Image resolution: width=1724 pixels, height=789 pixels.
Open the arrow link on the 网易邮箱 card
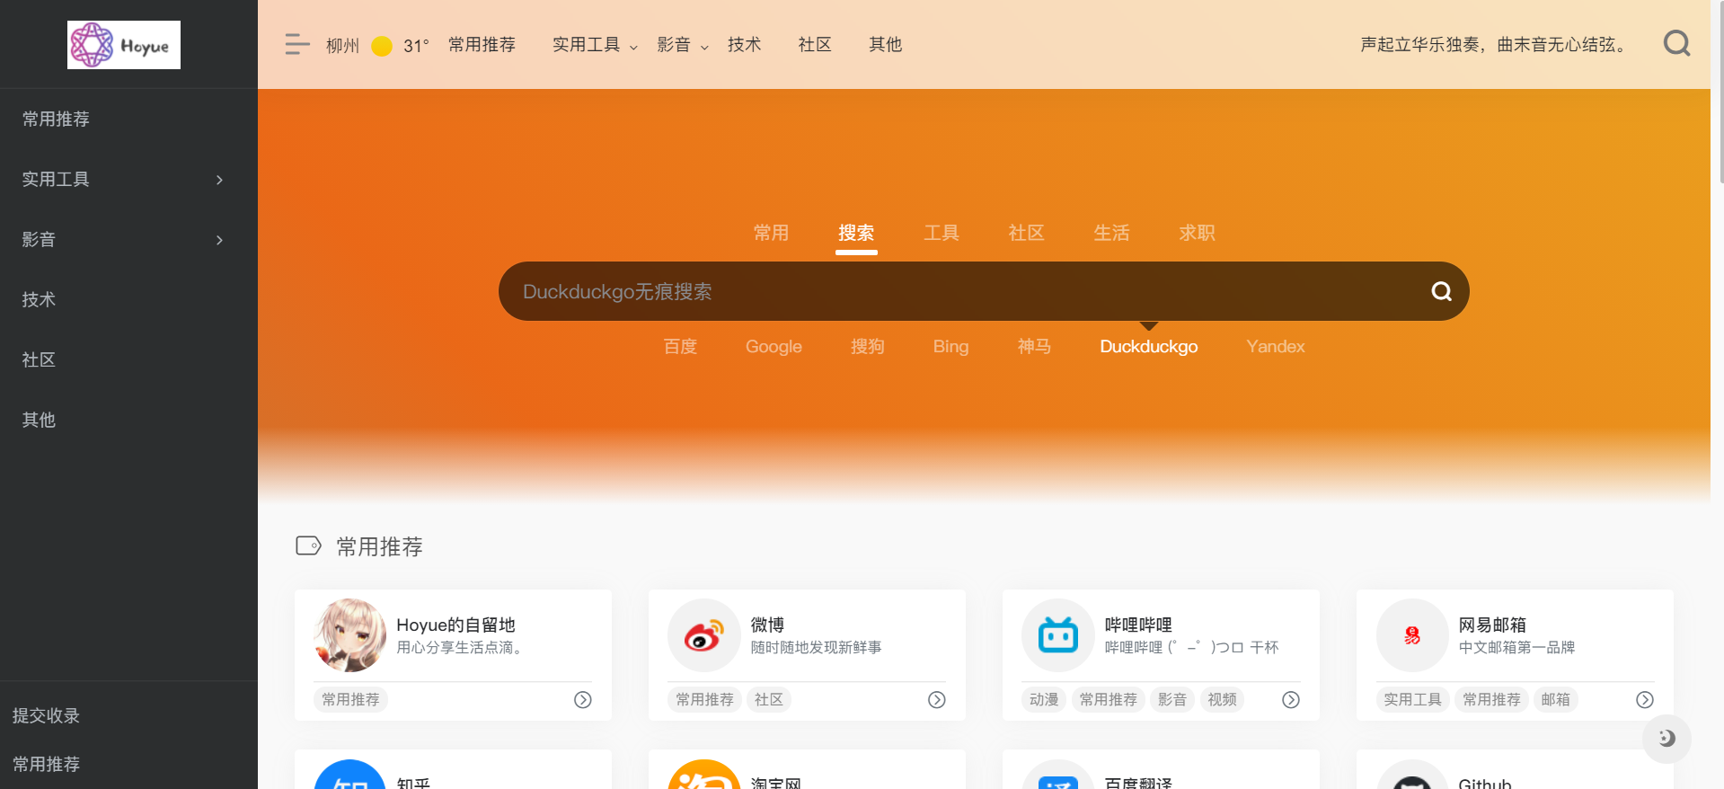[1645, 700]
